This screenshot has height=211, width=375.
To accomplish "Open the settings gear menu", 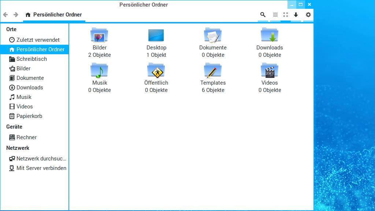I will pos(308,15).
